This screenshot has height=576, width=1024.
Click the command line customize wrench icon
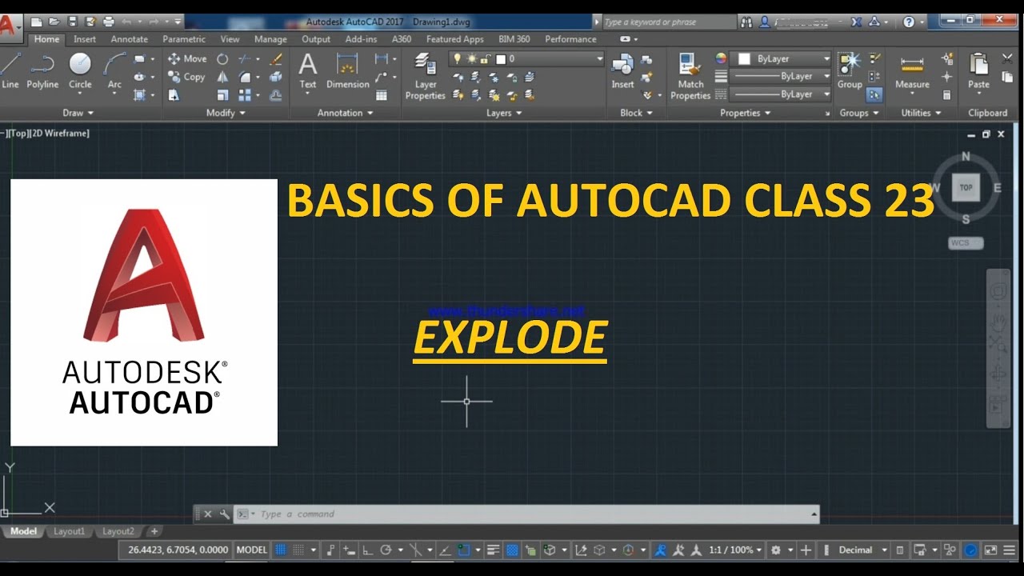click(224, 514)
